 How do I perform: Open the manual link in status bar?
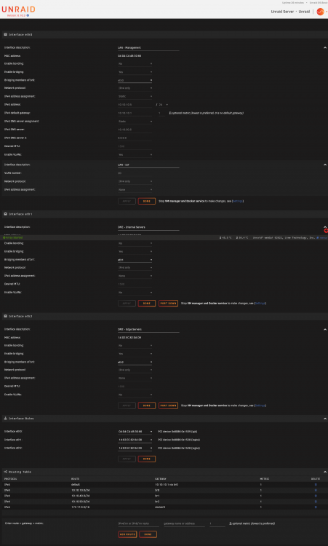pyautogui.click(x=324, y=237)
